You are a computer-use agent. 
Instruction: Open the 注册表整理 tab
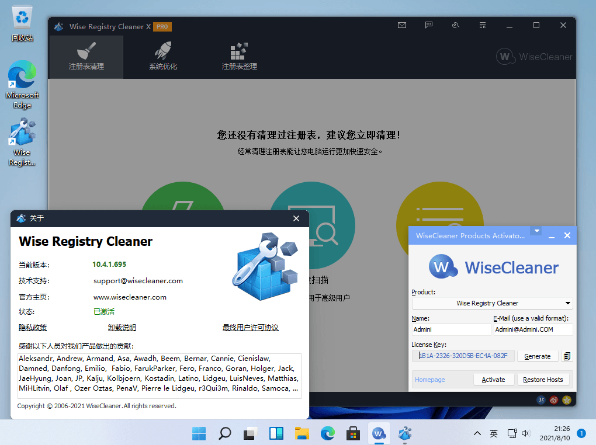pos(240,57)
